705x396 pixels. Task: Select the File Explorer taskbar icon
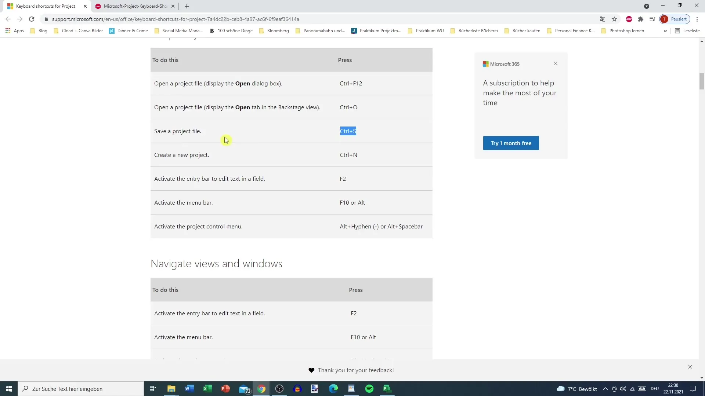tap(172, 389)
